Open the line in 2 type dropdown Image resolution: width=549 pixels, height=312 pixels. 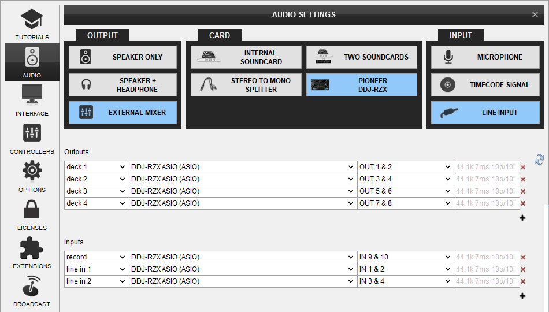pos(97,281)
